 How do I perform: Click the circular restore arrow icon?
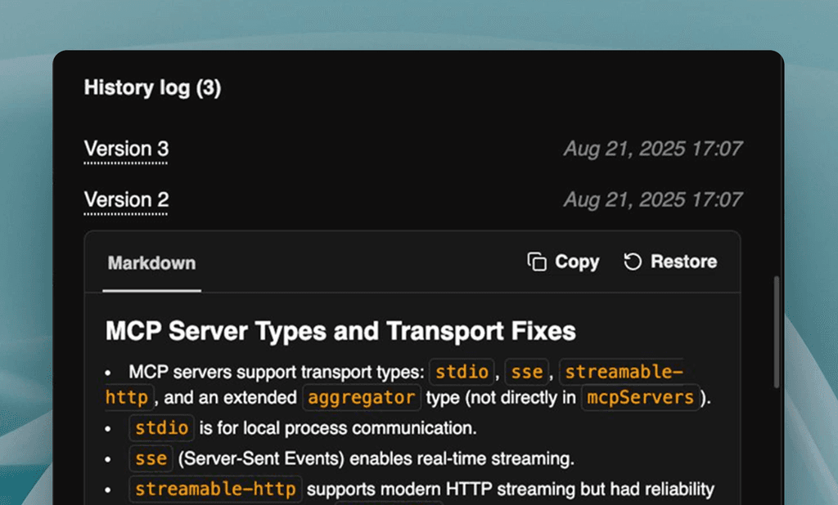point(632,261)
